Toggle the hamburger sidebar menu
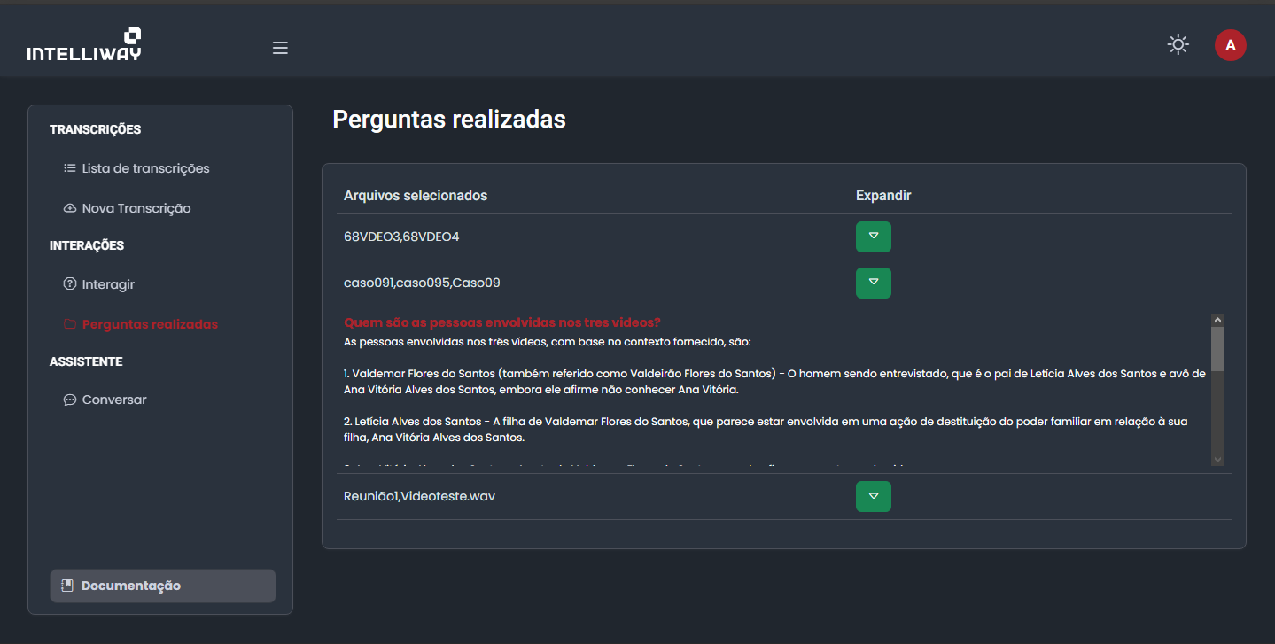The image size is (1275, 644). point(280,48)
